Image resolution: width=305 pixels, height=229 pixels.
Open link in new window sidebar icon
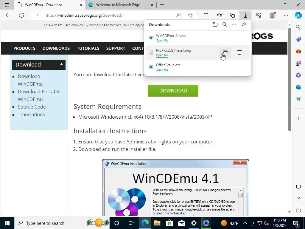pos(298,199)
